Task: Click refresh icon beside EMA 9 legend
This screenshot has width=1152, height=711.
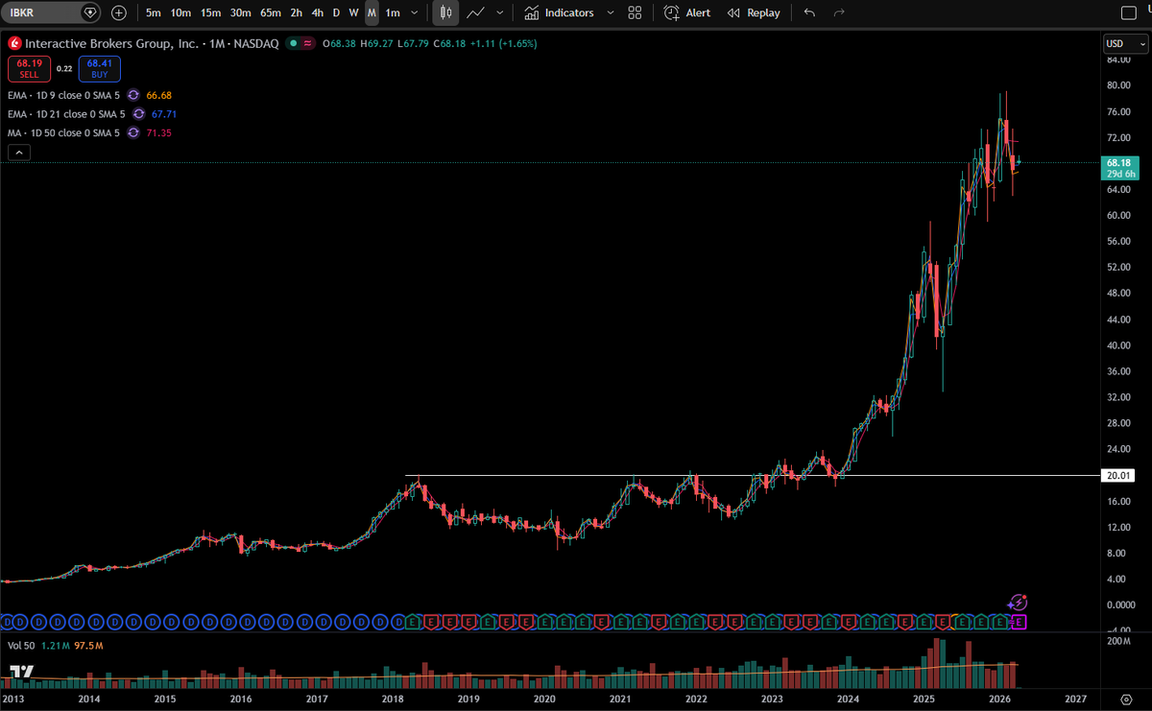Action: point(132,95)
